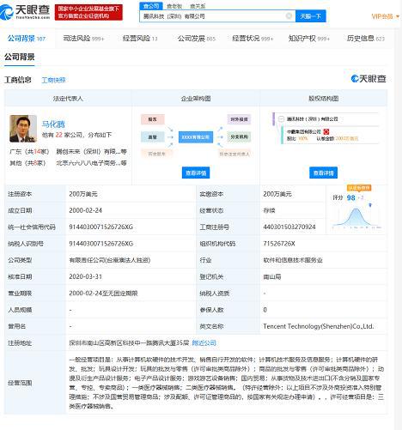402x430 pixels.
Task: Go to the 公司发展 tab
Action: (196, 39)
